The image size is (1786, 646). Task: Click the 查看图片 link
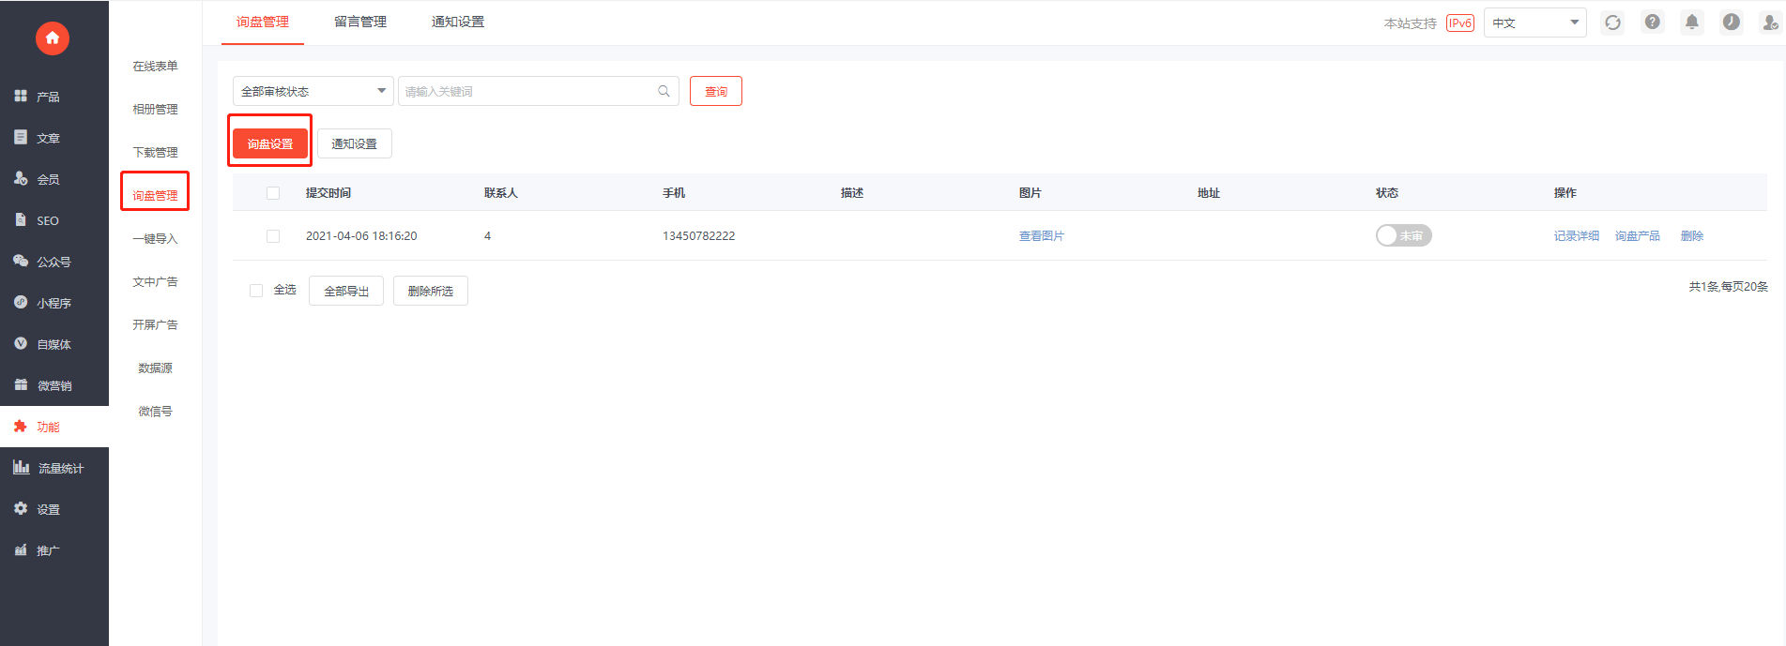(x=1041, y=236)
